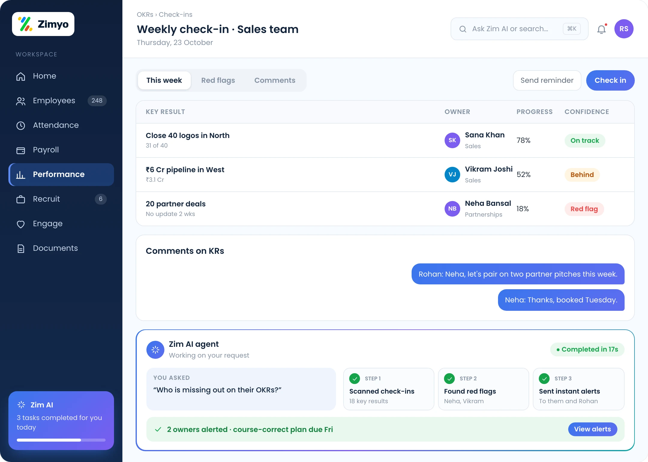This screenshot has width=648, height=462.
Task: Open 20 partner deals key result
Action: [385, 209]
